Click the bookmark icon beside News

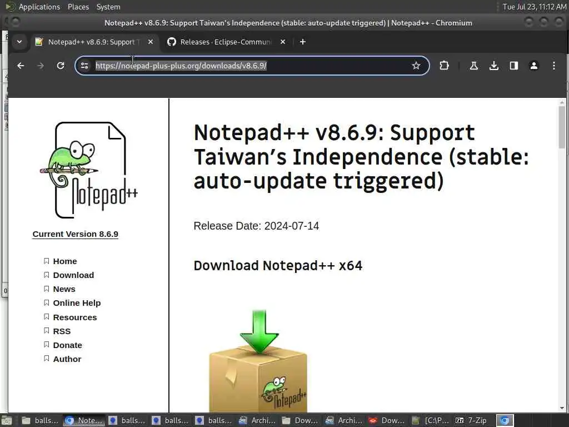47,289
